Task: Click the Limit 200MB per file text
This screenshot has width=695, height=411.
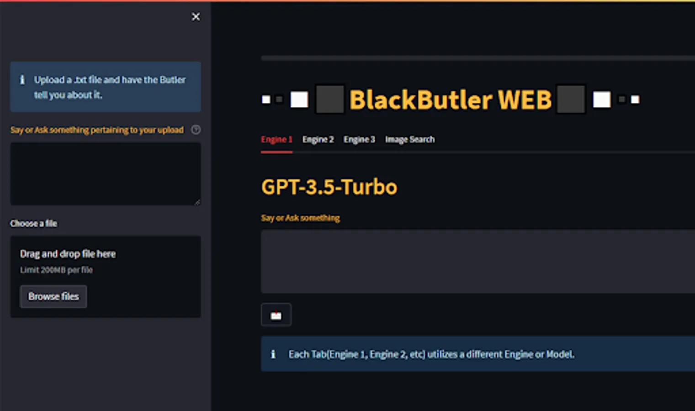Action: pyautogui.click(x=56, y=270)
